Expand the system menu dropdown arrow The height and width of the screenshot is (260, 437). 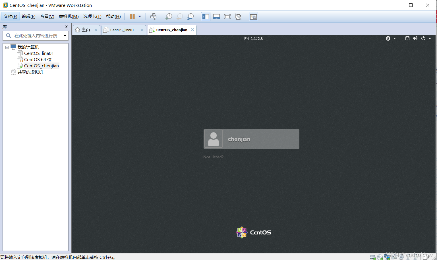pos(430,38)
